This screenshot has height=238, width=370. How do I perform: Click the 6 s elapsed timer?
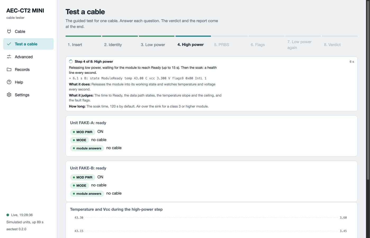click(x=352, y=62)
